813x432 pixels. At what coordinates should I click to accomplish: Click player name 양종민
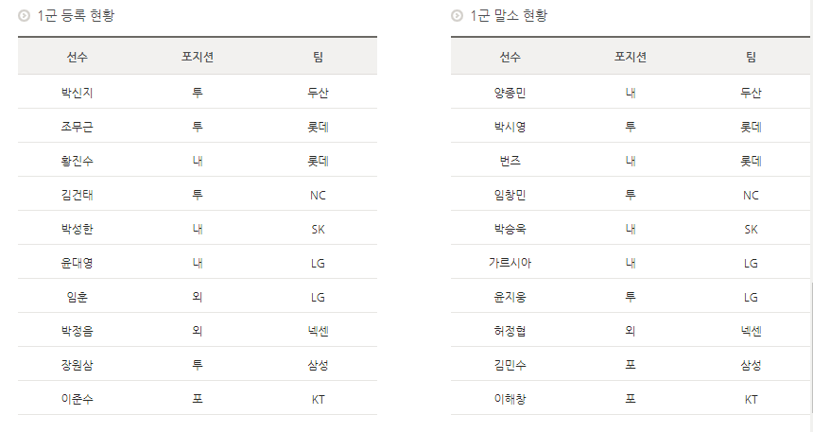pos(510,93)
